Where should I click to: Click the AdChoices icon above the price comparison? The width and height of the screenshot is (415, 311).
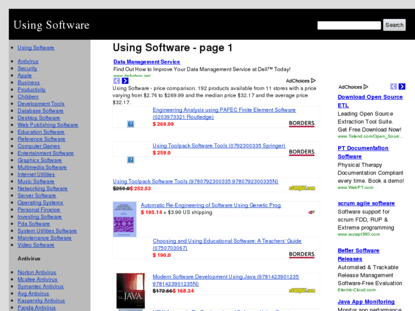click(313, 80)
